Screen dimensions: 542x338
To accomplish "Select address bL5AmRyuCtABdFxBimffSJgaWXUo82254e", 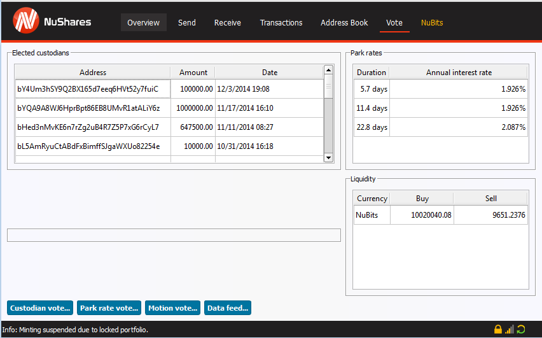I will tap(93, 146).
